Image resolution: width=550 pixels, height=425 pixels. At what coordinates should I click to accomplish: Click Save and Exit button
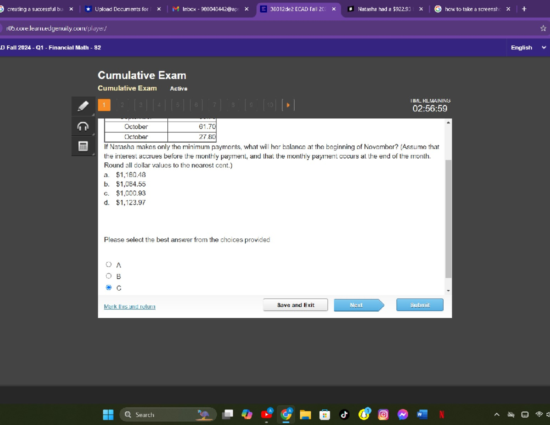[x=296, y=305]
